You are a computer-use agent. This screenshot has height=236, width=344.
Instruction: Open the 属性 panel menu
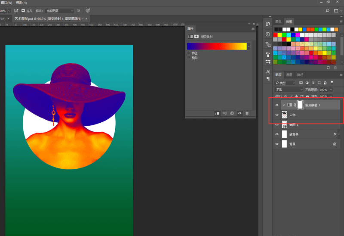[x=253, y=29]
